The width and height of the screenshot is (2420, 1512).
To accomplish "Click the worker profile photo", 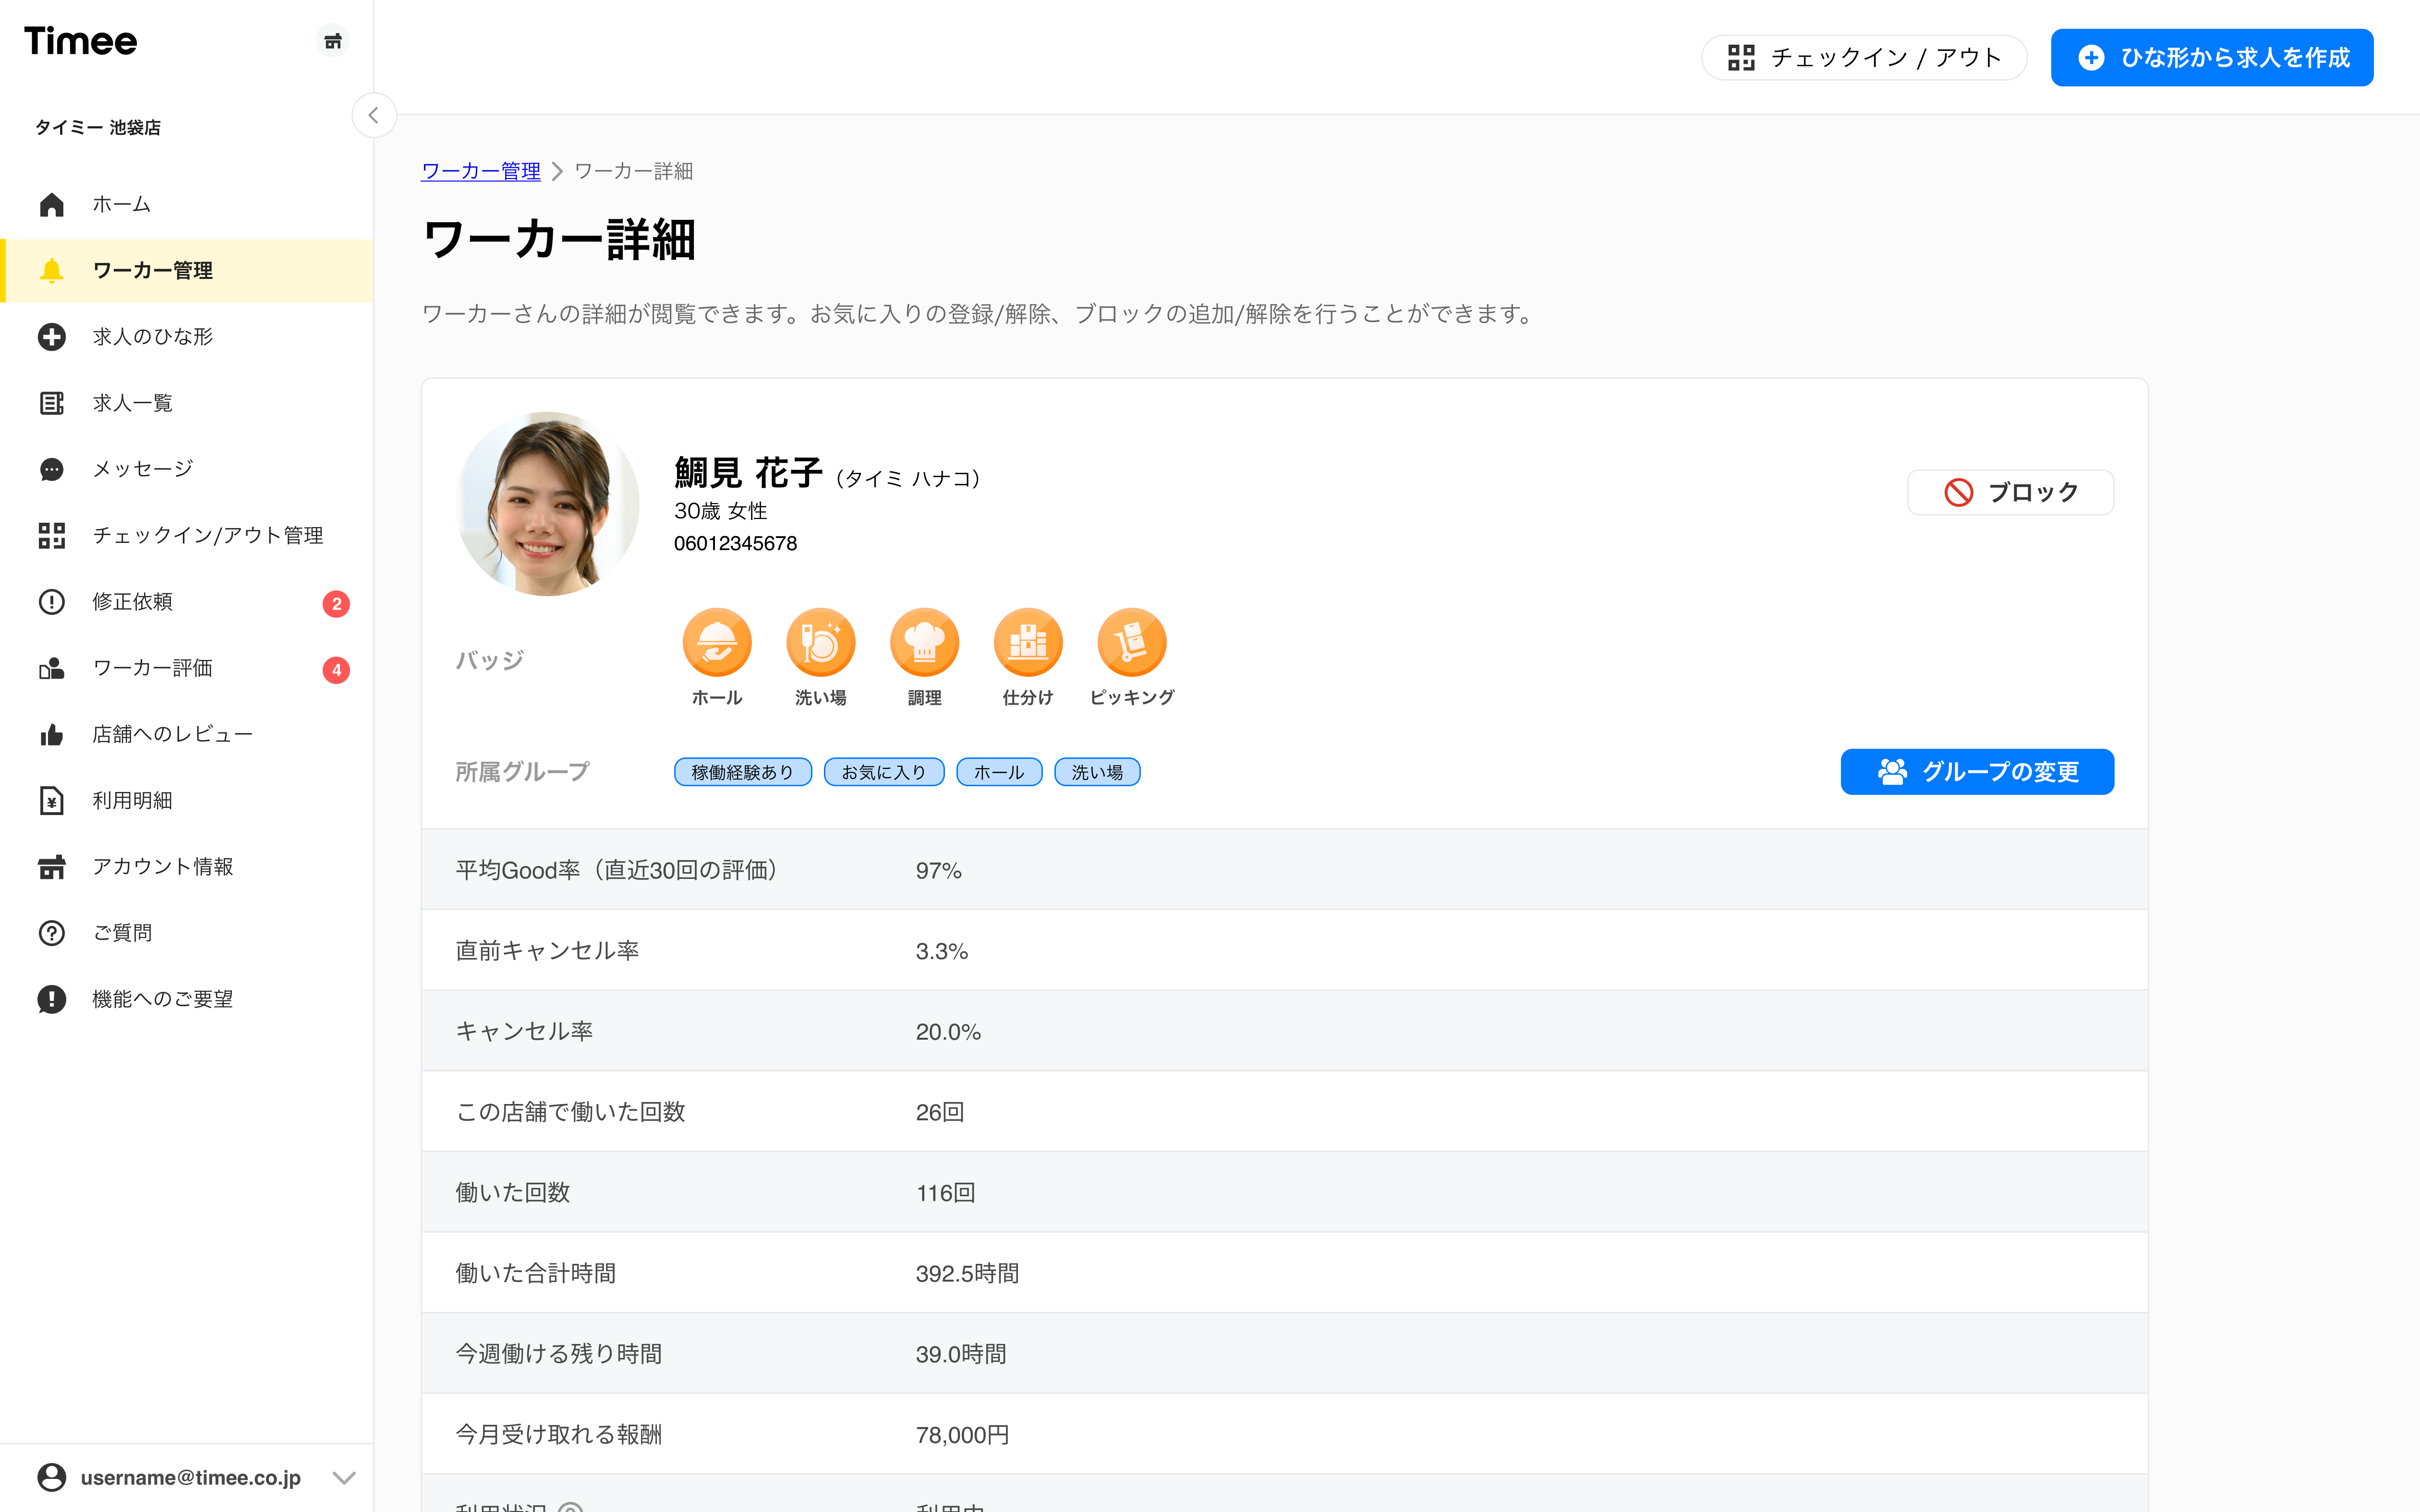I will tap(548, 503).
